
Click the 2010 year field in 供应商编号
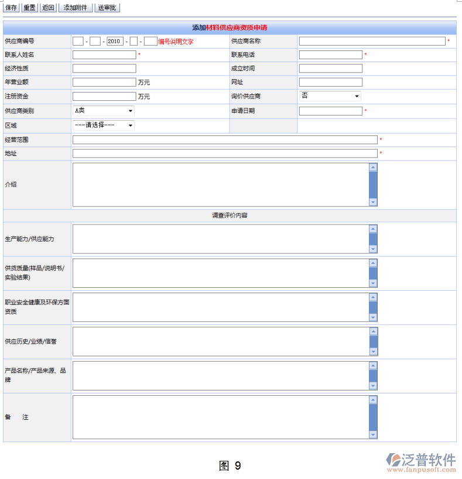tap(114, 42)
